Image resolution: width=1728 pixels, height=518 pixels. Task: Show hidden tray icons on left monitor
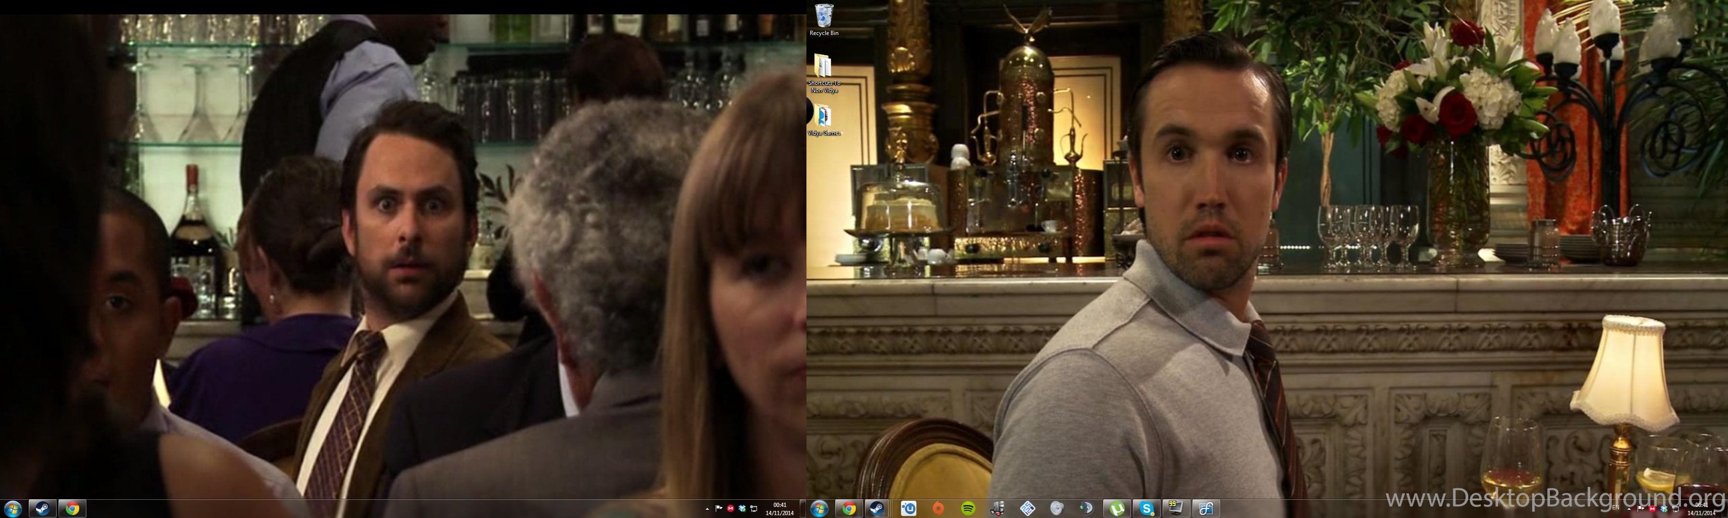tap(708, 509)
